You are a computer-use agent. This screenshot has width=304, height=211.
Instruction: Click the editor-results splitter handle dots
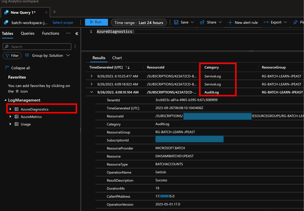pos(251,51)
